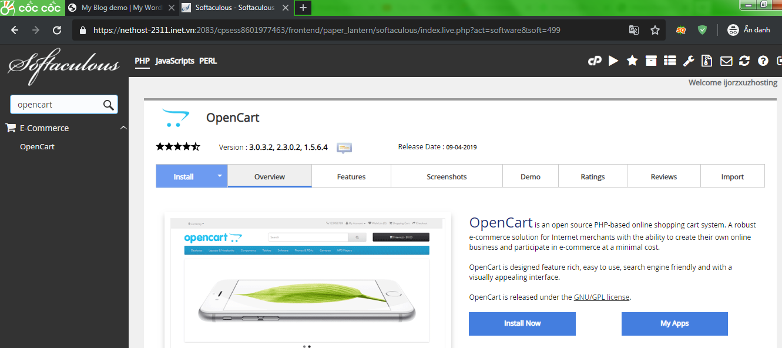This screenshot has height=348, width=782.
Task: Select the PHP scripts category
Action: 142,61
